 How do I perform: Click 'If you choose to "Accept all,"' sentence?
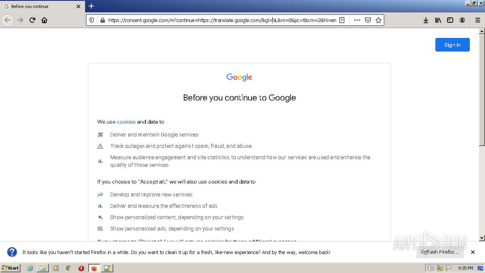[x=176, y=182]
